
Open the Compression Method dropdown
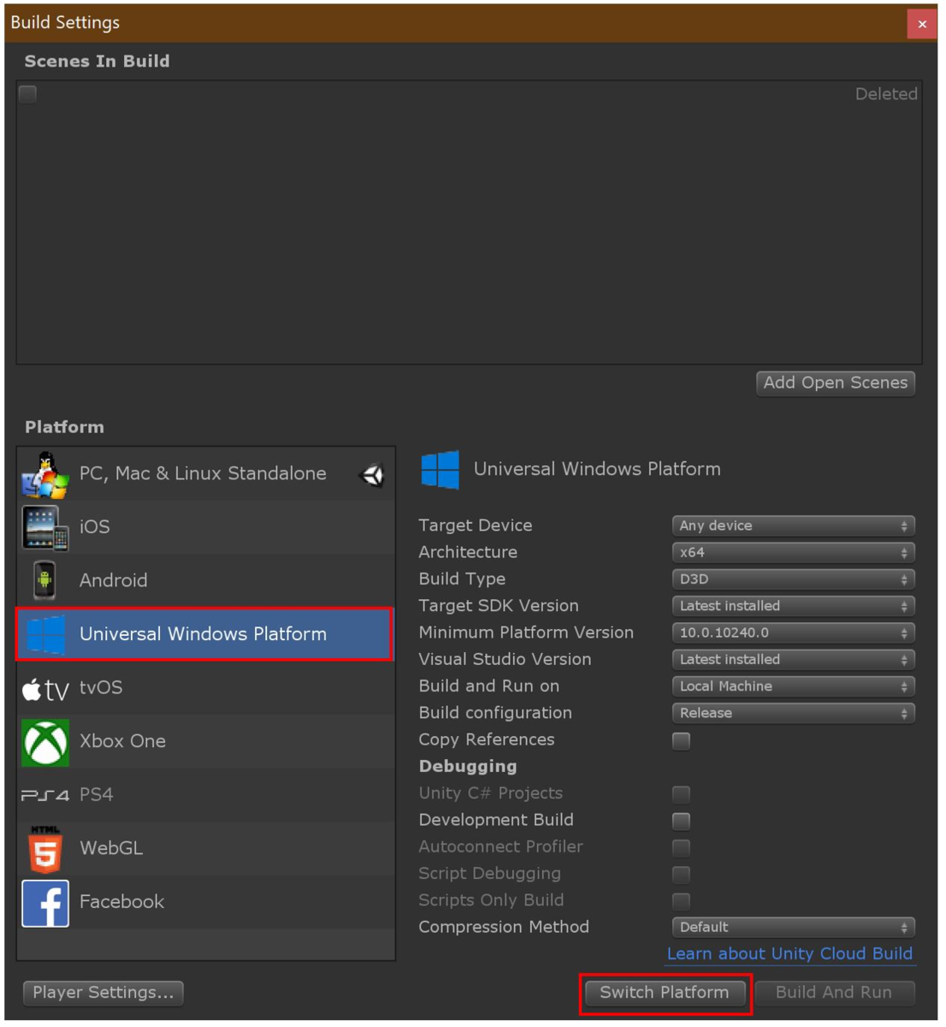[x=793, y=928]
